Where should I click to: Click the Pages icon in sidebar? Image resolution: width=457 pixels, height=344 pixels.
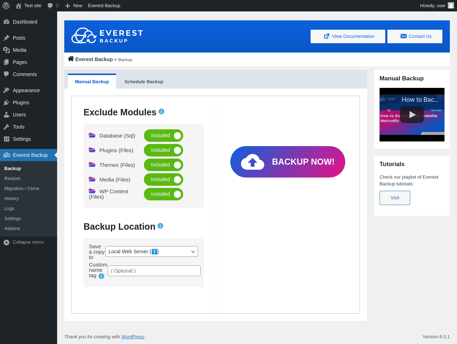(6, 62)
